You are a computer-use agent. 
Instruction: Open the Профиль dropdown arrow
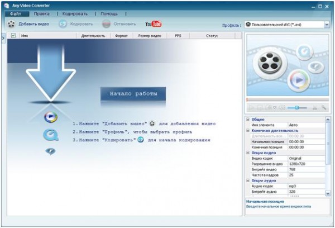click(x=327, y=25)
